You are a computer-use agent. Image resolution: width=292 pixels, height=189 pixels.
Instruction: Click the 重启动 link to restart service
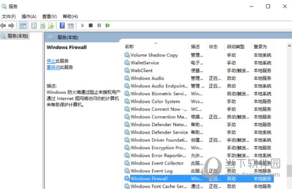53,67
